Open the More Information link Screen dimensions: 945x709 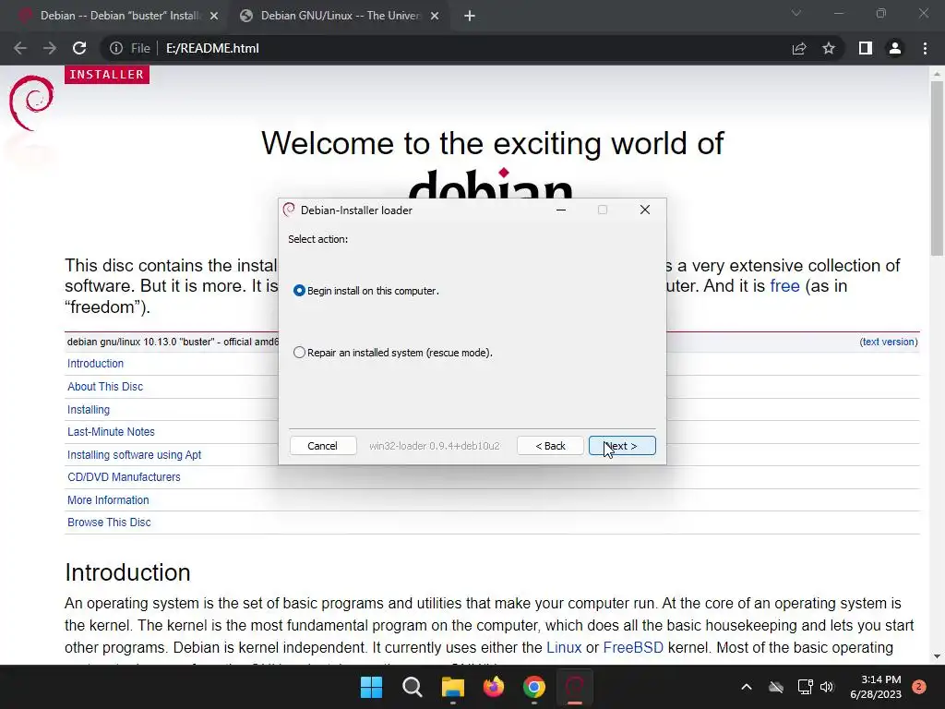coord(108,499)
